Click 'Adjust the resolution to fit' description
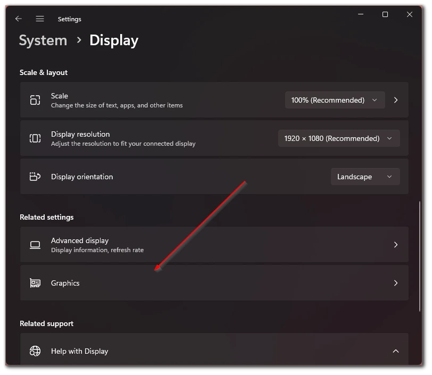Viewport: 432px width, 375px height. click(x=123, y=144)
